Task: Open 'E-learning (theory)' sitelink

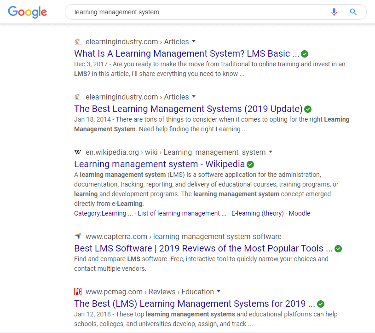Action: 257,213
